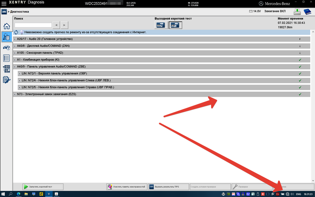315x197 pixels.
Task: Expand N73 Электронный замок зажигания row
Action: click(15, 94)
